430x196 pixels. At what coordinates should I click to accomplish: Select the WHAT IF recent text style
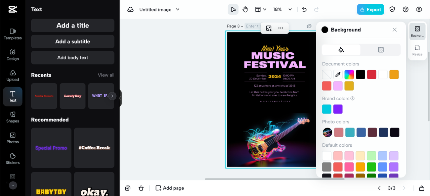100,96
